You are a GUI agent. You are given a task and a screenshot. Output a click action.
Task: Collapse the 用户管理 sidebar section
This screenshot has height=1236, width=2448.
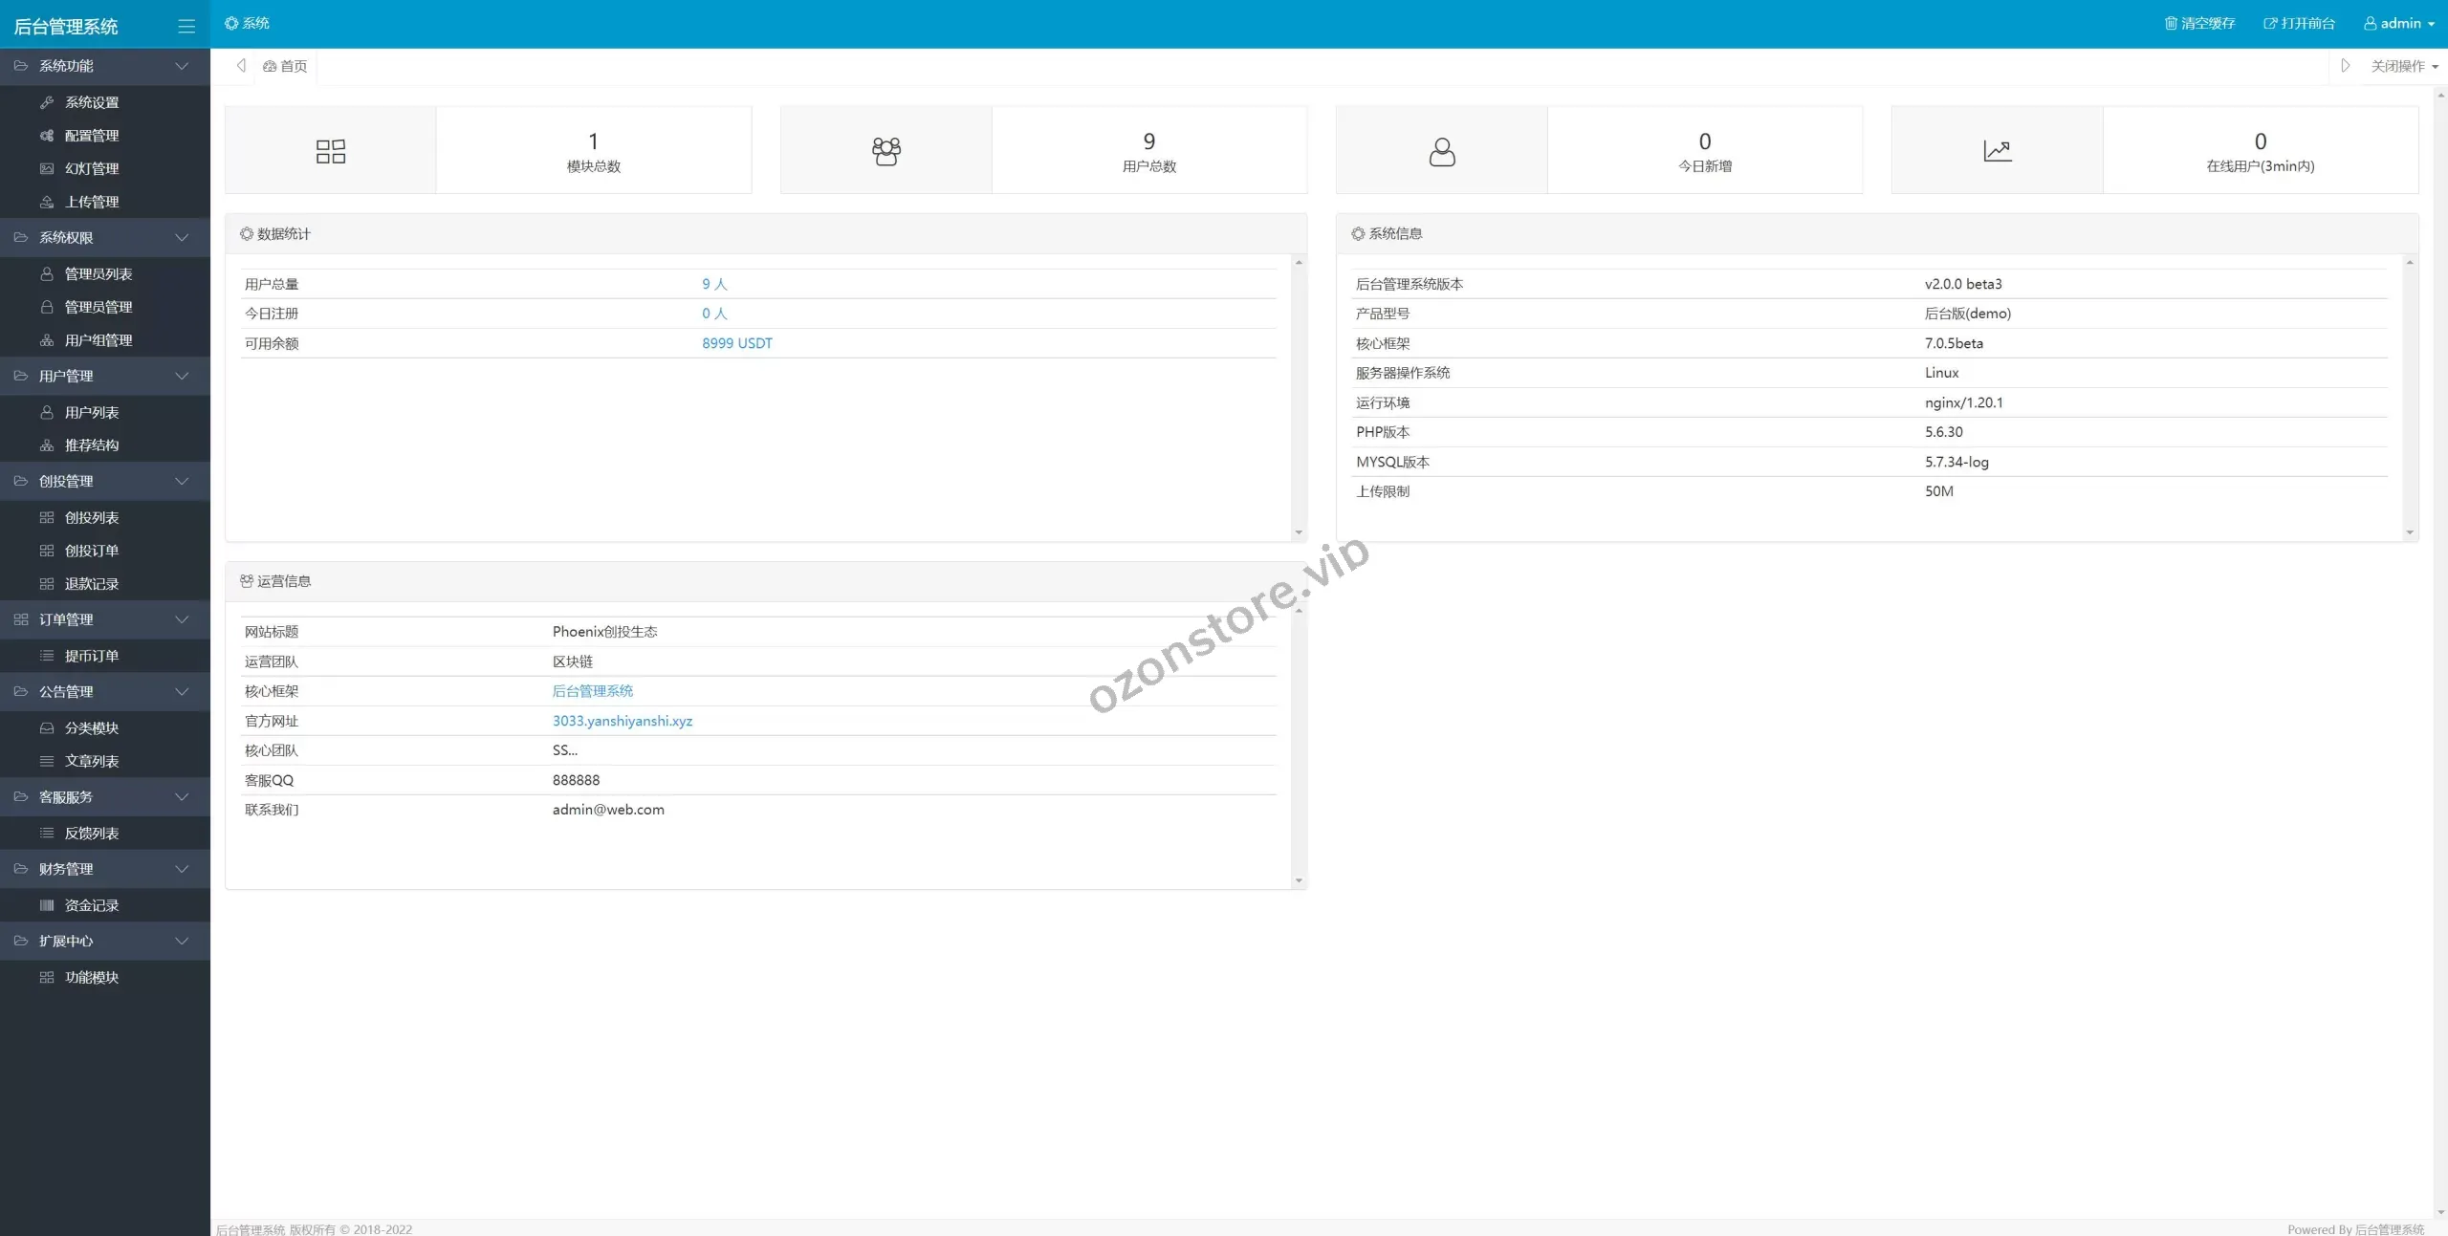(182, 376)
